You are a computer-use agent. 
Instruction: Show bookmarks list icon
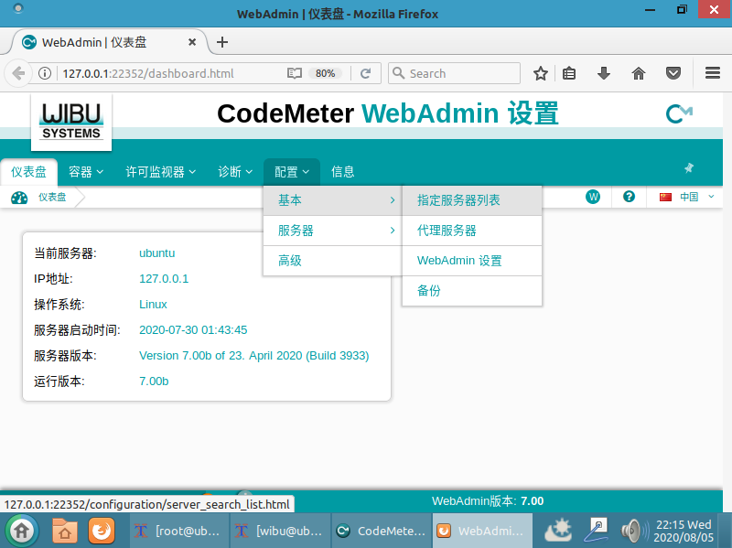[x=568, y=73]
